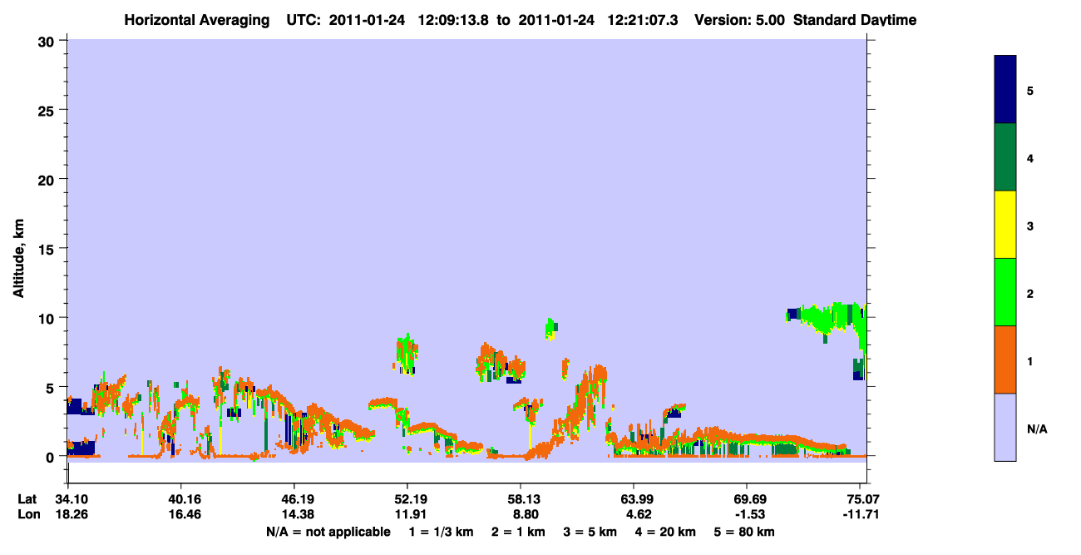Click the longitude value -11.71
This screenshot has height=555, width=1081.
coord(861,514)
